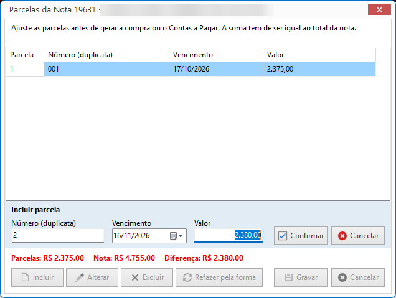Sort by Valor column header
The image size is (396, 298).
[319, 55]
